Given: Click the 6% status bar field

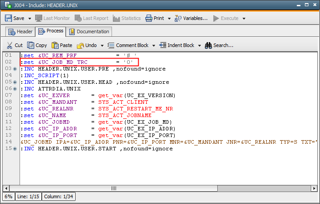Looking at the screenshot, I should pyautogui.click(x=8, y=196).
